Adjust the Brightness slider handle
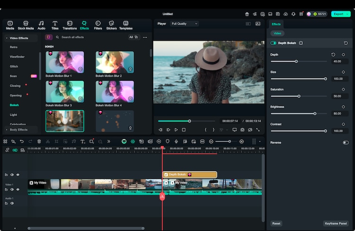This screenshot has width=355, height=231. point(315,114)
